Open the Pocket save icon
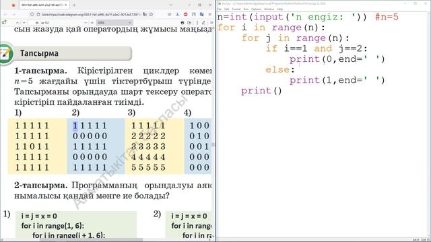Viewport: 431px width, 242px height. pos(169,14)
